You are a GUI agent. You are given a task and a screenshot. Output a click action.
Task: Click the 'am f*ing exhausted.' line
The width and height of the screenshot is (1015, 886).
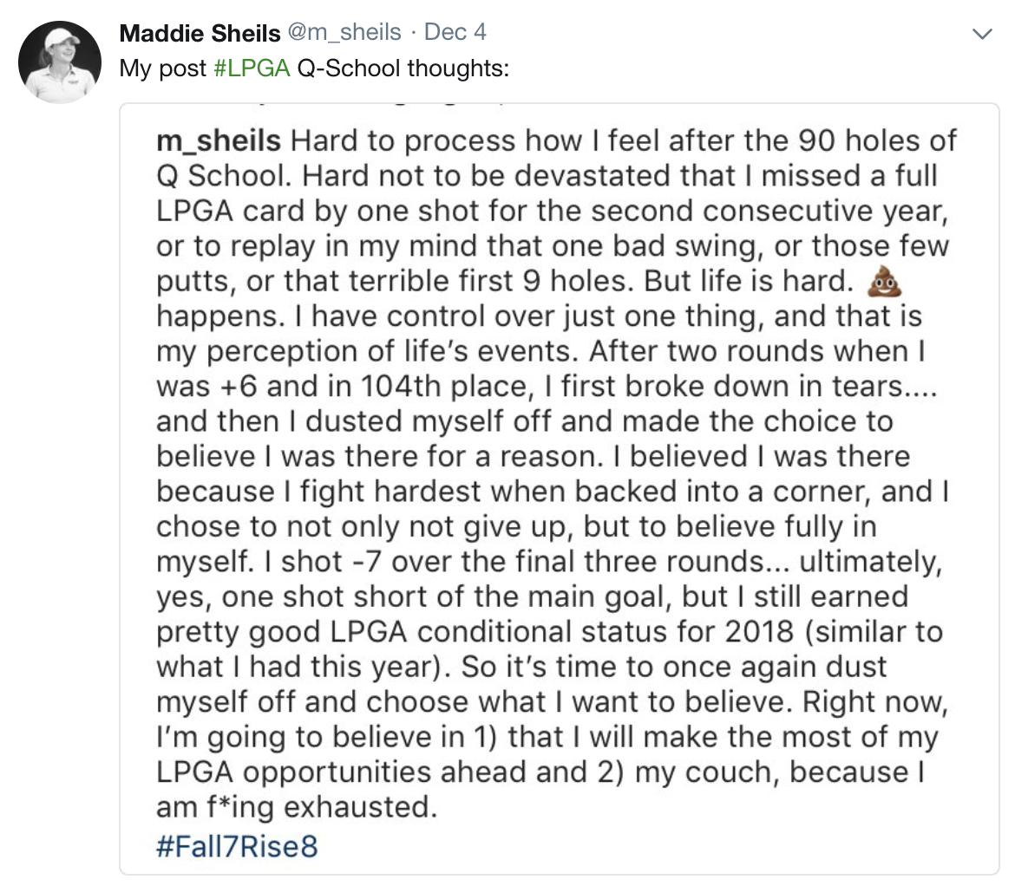pyautogui.click(x=297, y=808)
